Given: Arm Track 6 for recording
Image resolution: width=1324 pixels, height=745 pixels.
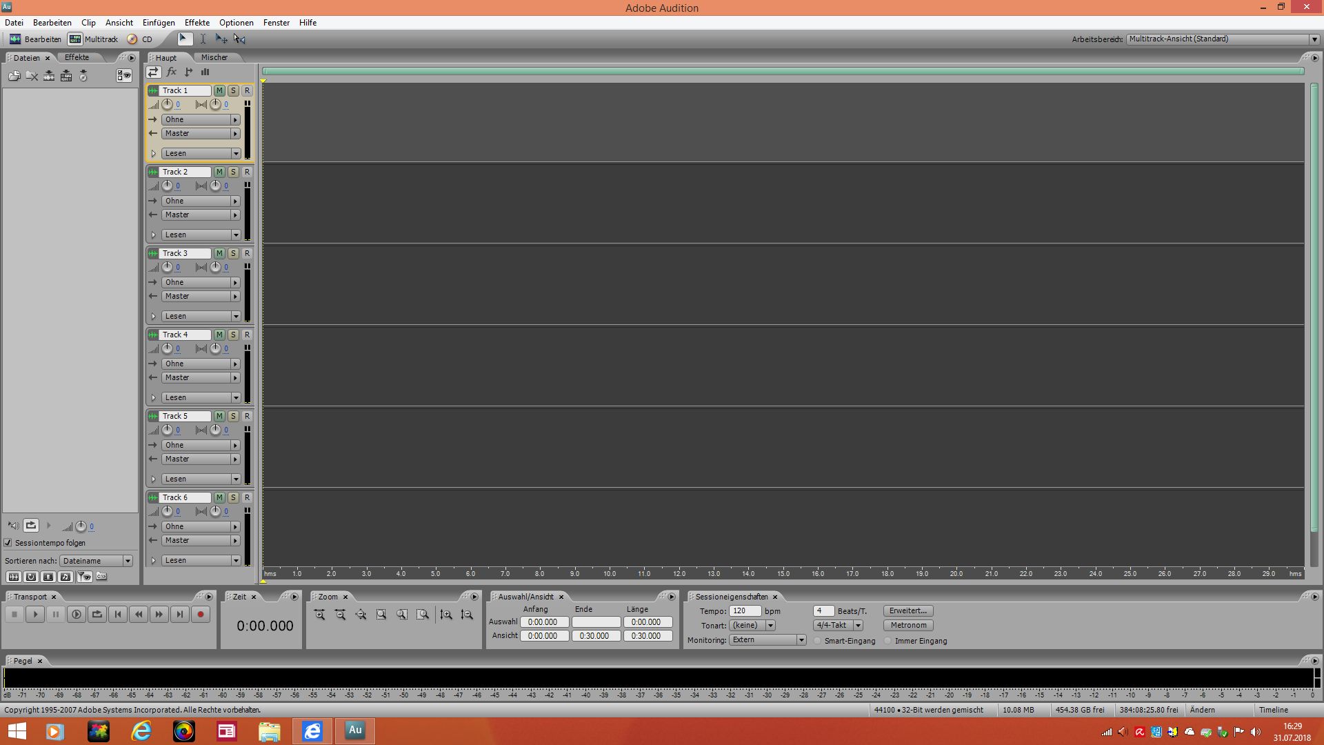Looking at the screenshot, I should (247, 497).
